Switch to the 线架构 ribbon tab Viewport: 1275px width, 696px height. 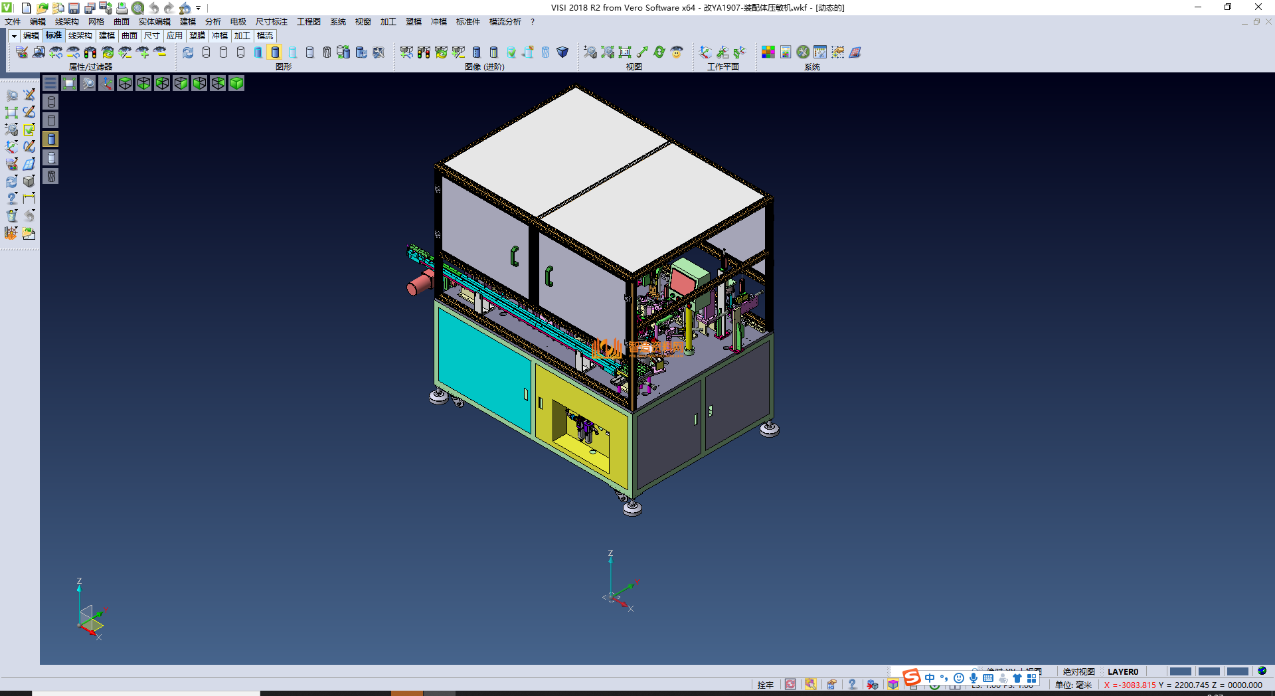(x=80, y=36)
